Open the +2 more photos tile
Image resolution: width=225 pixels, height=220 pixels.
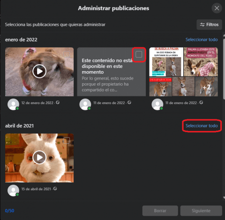point(206,87)
